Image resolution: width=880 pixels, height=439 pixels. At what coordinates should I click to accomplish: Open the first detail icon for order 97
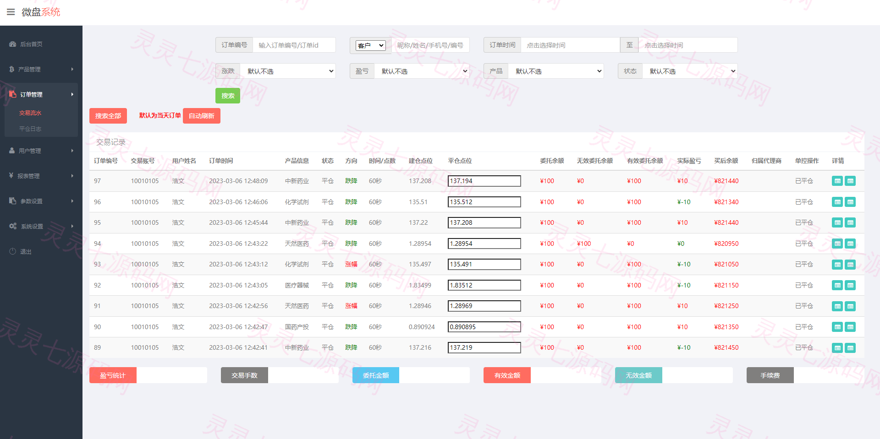click(x=837, y=181)
